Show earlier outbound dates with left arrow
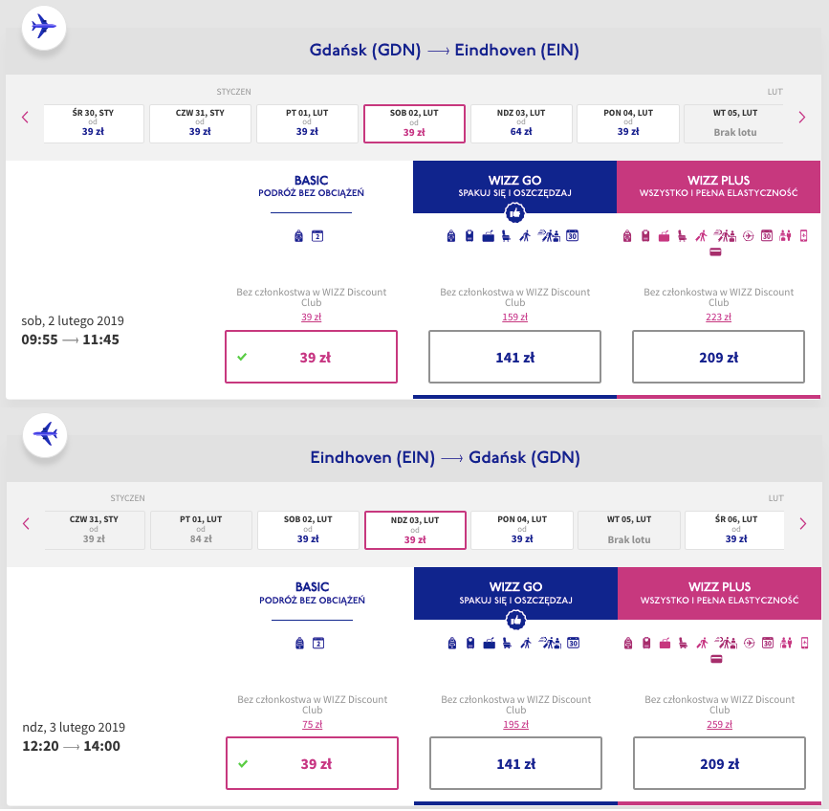The height and width of the screenshot is (811, 829). point(25,118)
